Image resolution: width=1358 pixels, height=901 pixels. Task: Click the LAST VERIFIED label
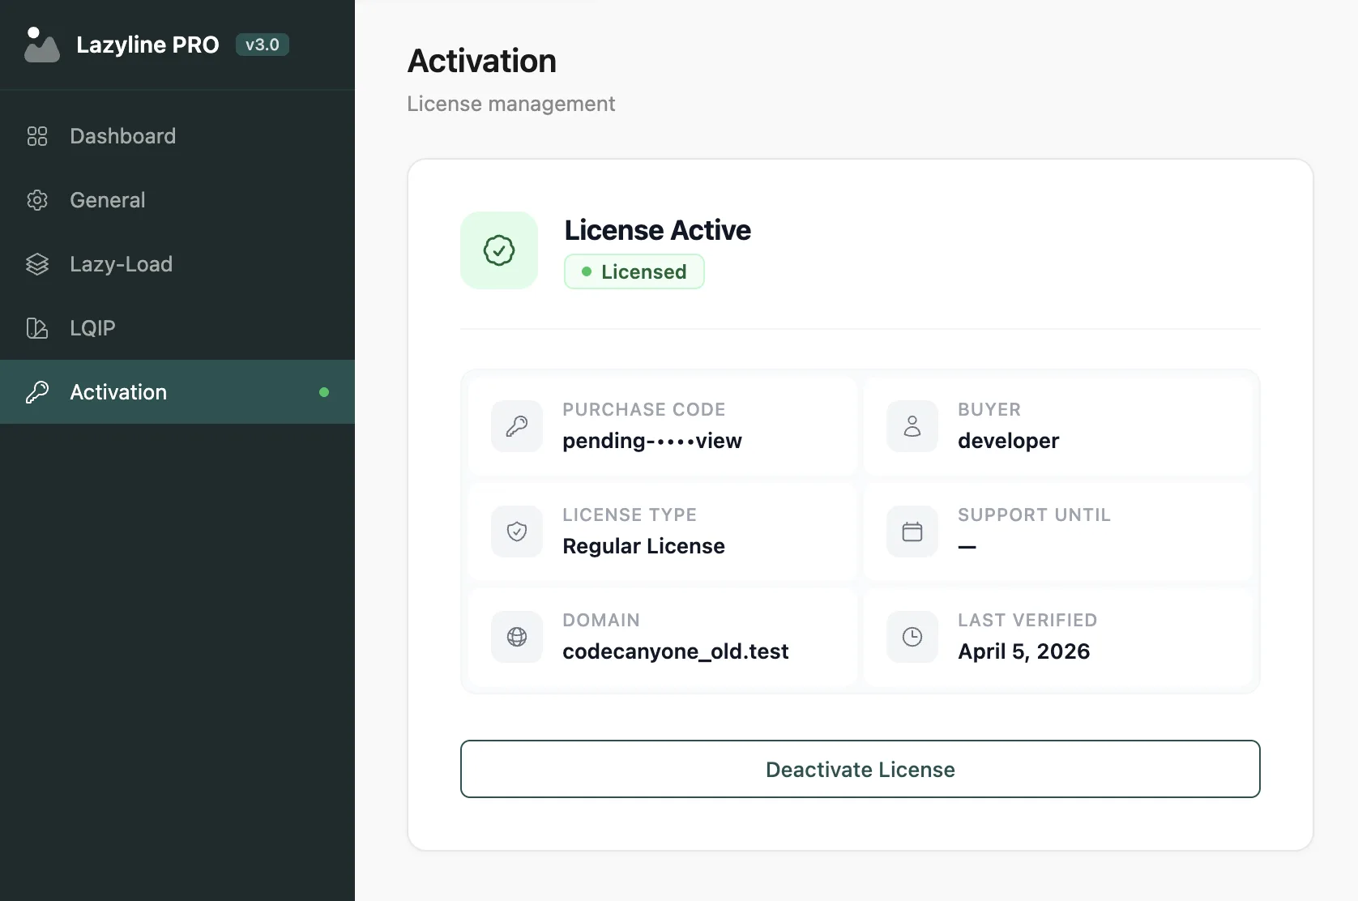pos(1027,621)
